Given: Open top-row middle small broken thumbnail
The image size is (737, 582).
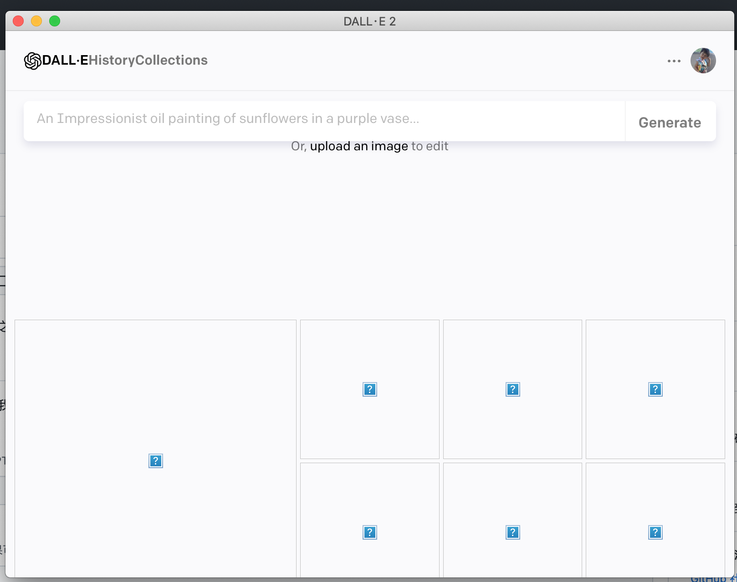Looking at the screenshot, I should [x=512, y=389].
